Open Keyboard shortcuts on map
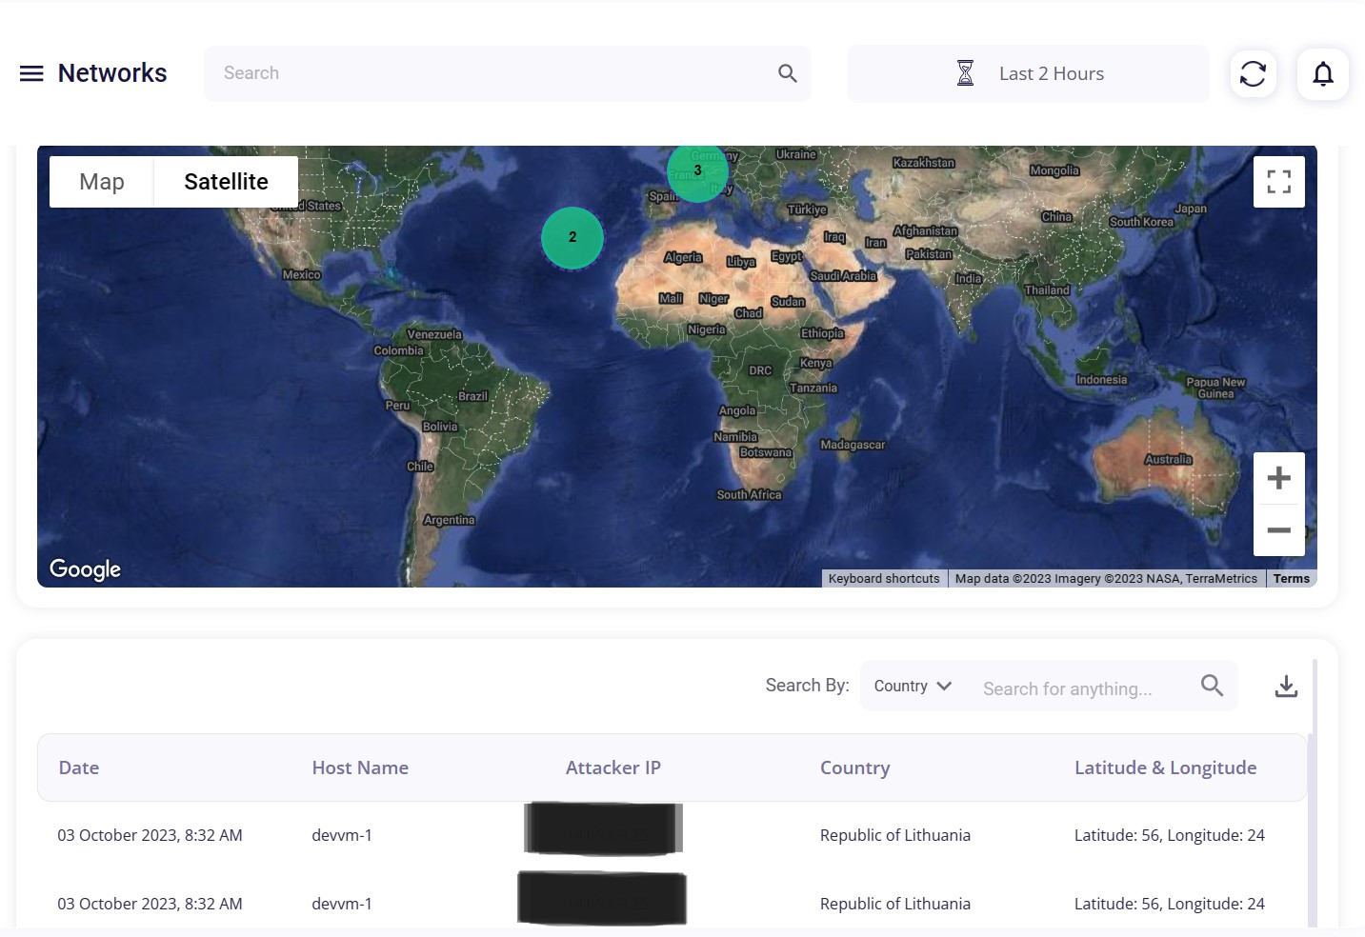The width and height of the screenshot is (1365, 937). pyautogui.click(x=883, y=579)
